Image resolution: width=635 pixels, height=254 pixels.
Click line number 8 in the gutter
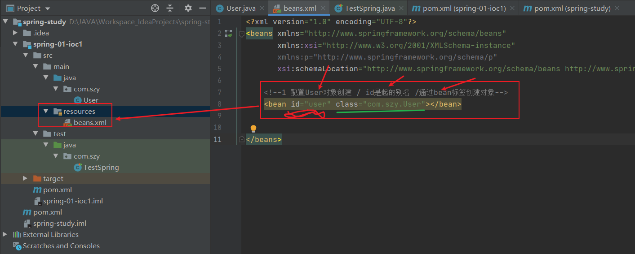(x=219, y=104)
